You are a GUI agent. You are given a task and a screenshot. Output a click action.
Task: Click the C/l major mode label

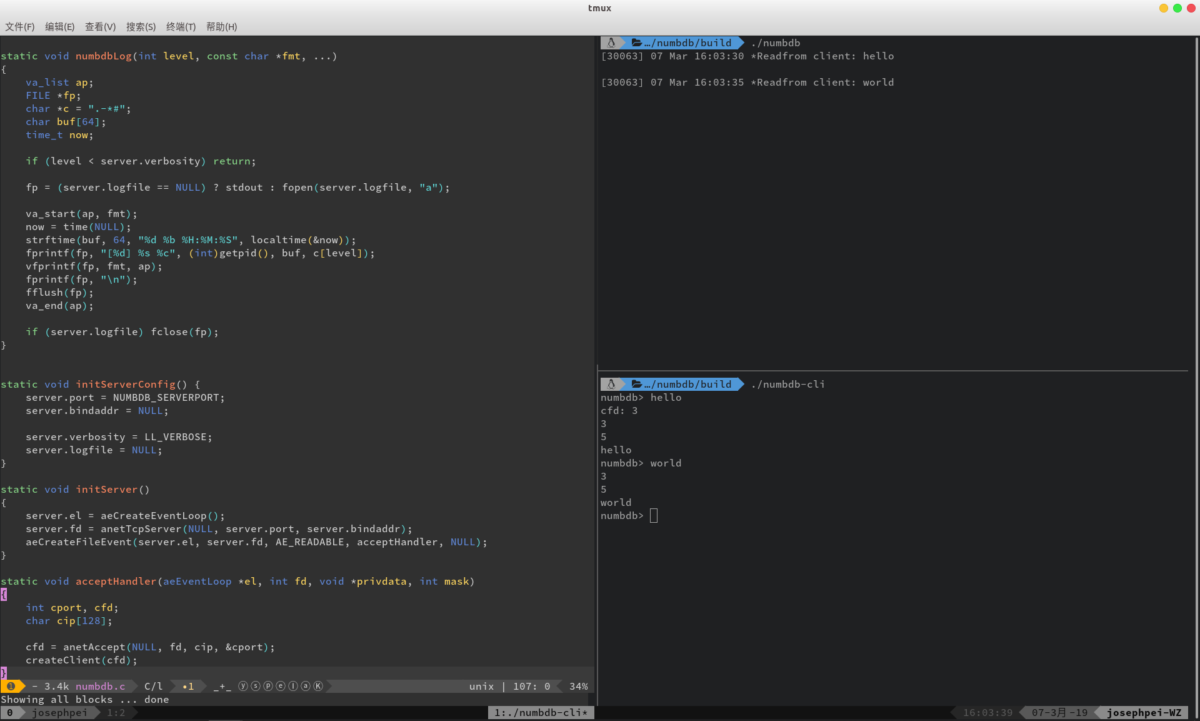pos(154,687)
